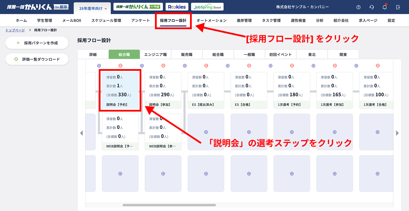Click red minus icon above 説明会【参加】 step

tap(163, 66)
